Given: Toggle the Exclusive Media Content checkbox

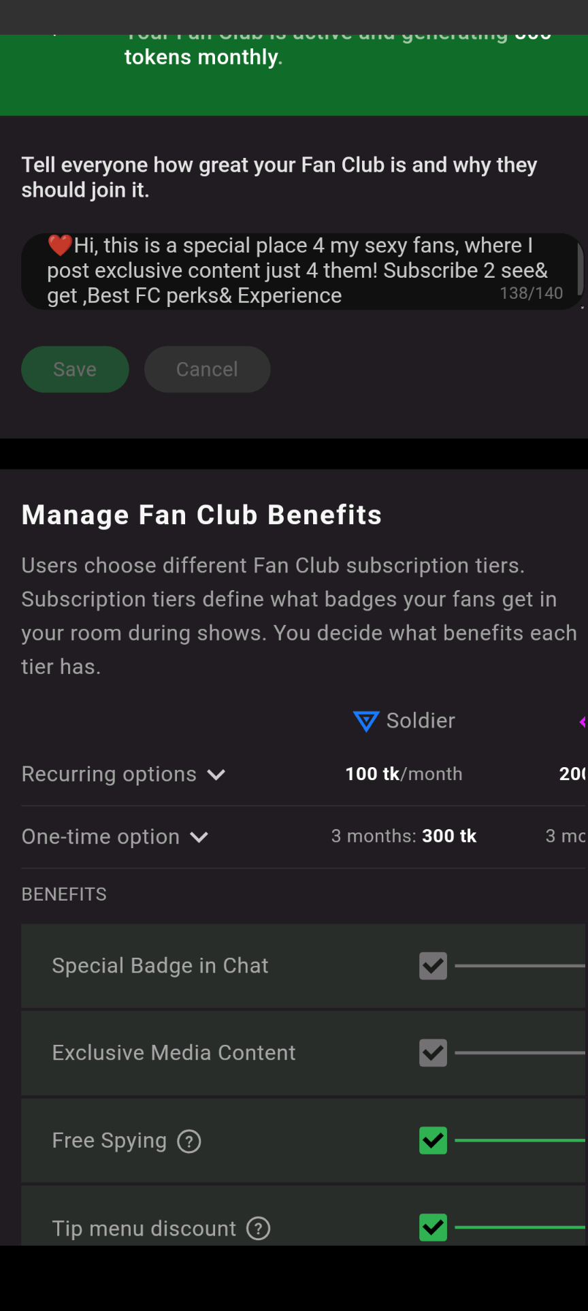Looking at the screenshot, I should [433, 1053].
